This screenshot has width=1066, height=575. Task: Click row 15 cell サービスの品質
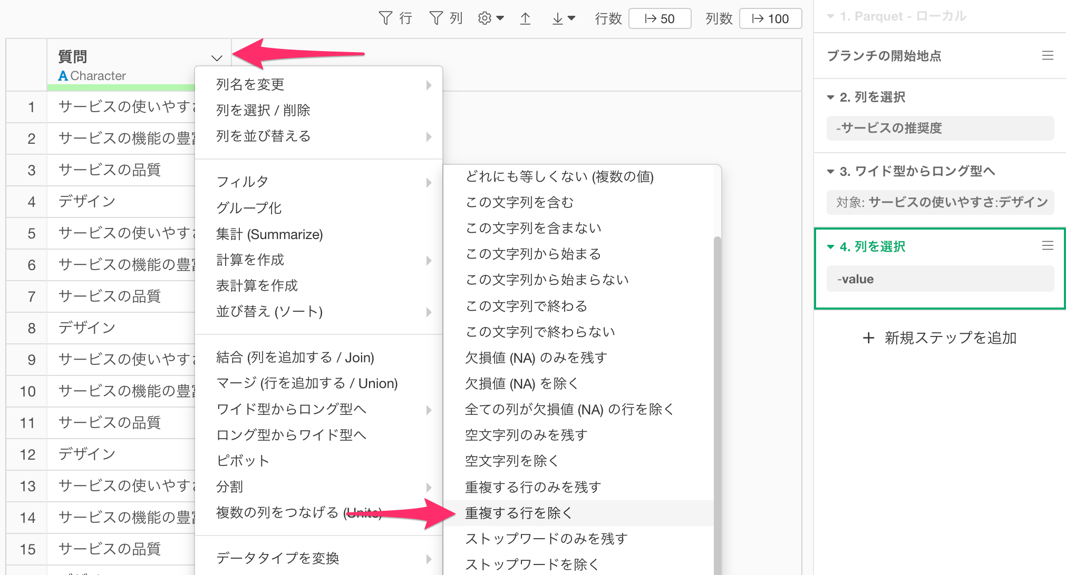pyautogui.click(x=121, y=549)
